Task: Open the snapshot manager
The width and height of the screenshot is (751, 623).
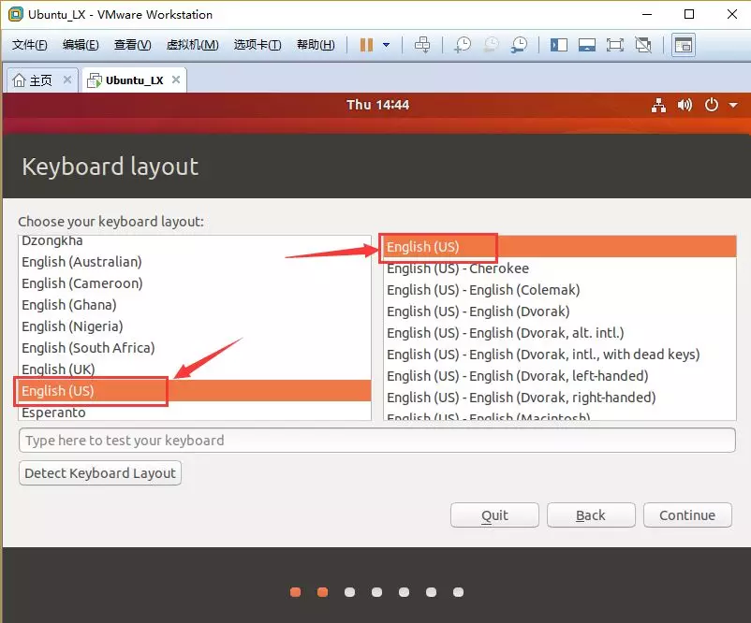Action: tap(519, 45)
